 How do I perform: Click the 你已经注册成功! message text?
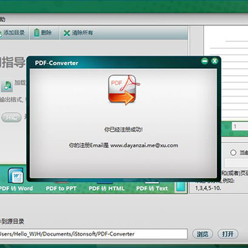(x=123, y=130)
